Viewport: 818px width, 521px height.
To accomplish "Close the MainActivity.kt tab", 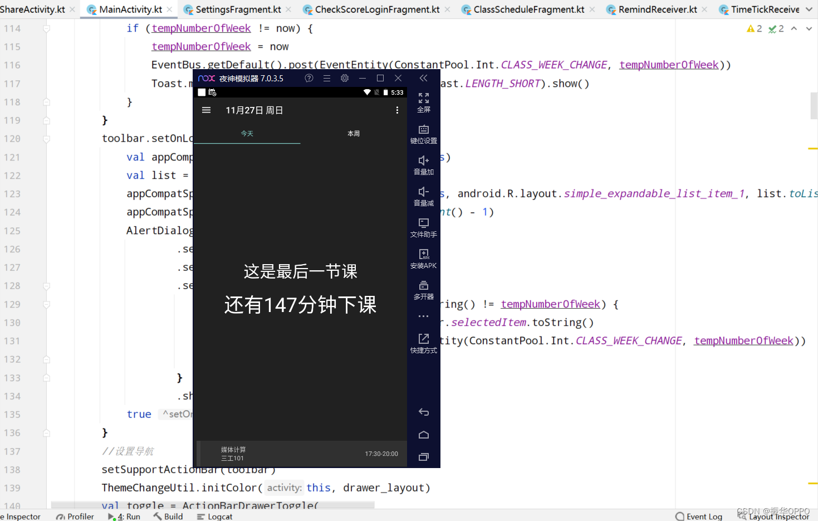I will tap(169, 9).
